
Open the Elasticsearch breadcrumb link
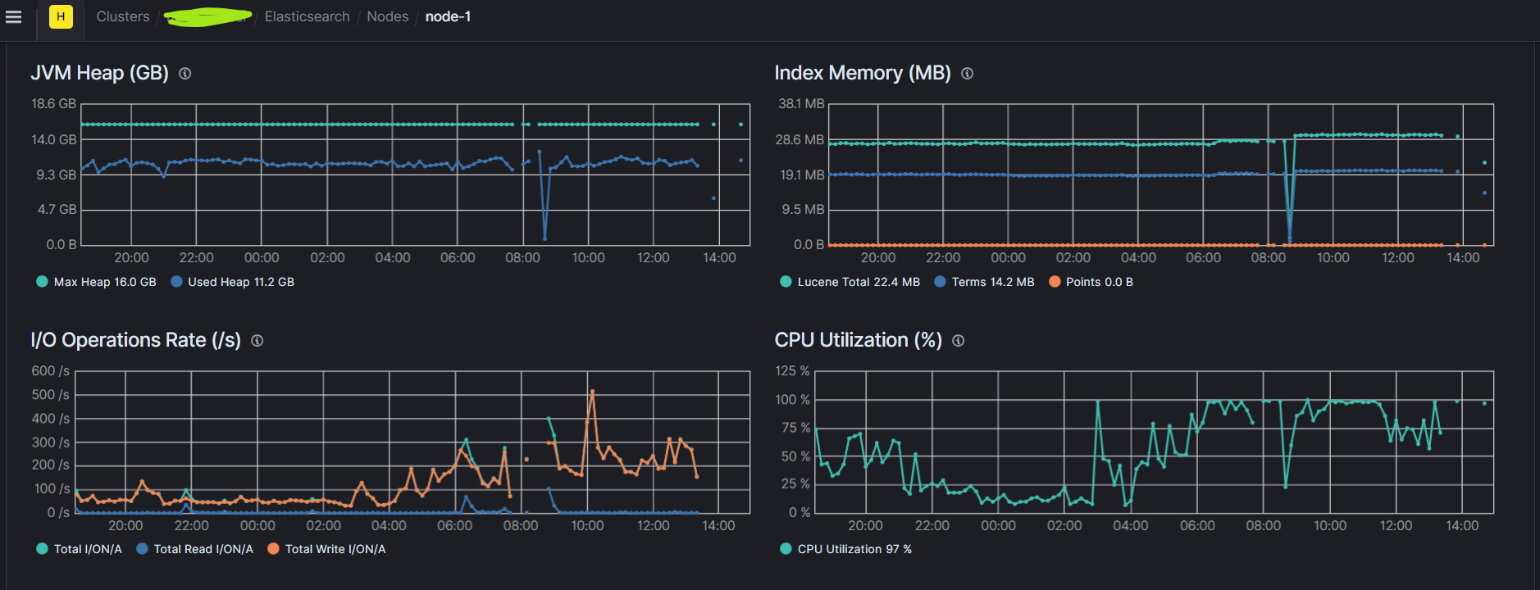pos(307,16)
